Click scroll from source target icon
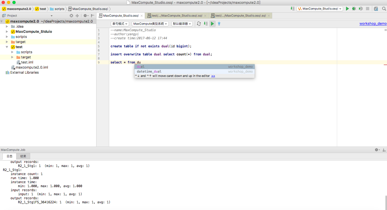This screenshot has height=210, width=387. [x=71, y=16]
